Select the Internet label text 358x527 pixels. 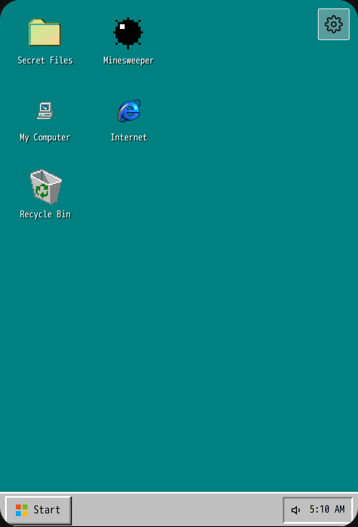point(129,137)
